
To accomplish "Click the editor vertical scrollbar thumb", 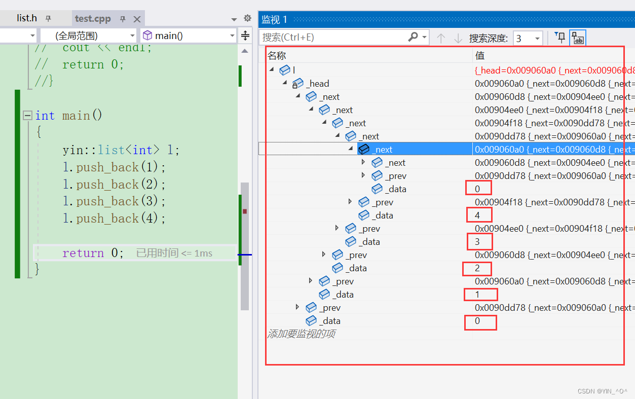I will coord(245,246).
